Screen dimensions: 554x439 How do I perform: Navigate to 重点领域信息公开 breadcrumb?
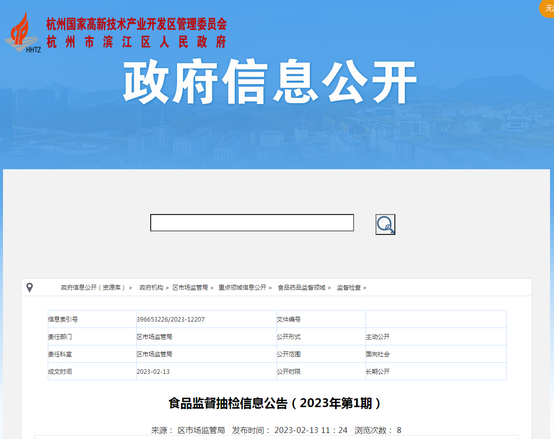[x=242, y=288]
